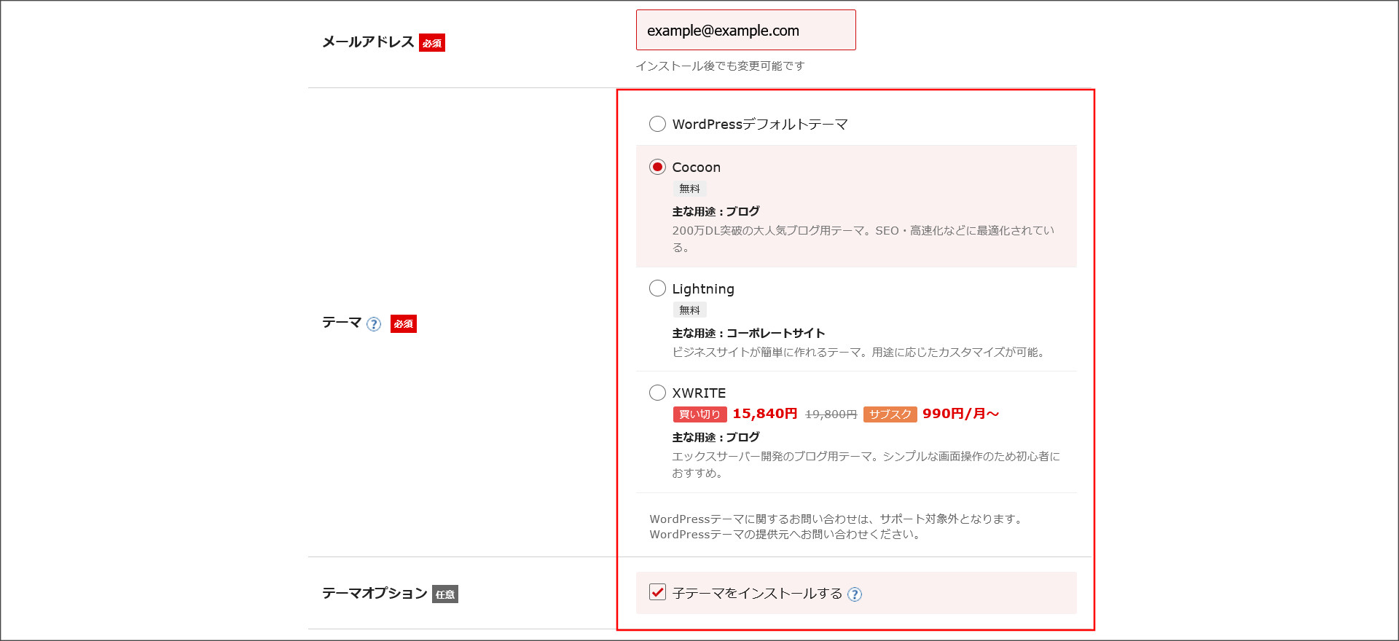Click the 無料 badge under Lightning
The image size is (1399, 641).
689,310
